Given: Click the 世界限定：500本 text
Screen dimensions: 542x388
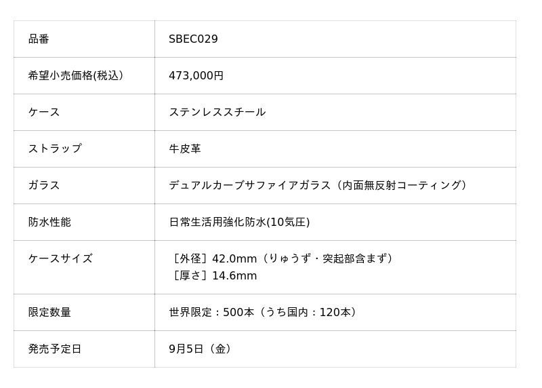Looking at the screenshot, I should (x=211, y=313).
